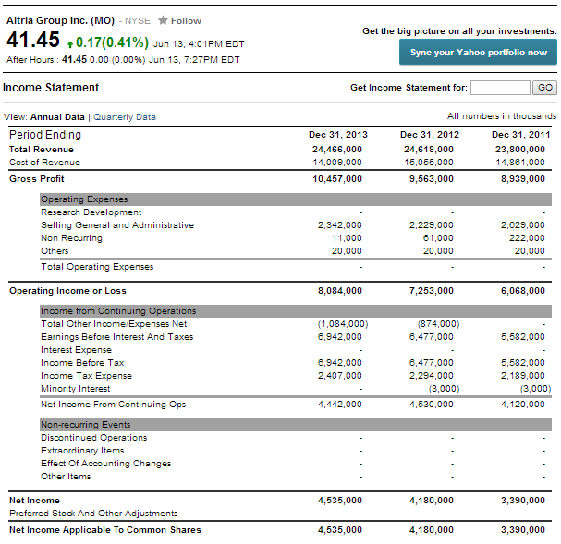Click the Dec 31, 2012 column header

point(430,135)
